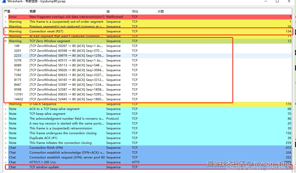296x173 pixels.
Task: Expand the D-SACK Sequence warning row
Action: tap(6, 104)
